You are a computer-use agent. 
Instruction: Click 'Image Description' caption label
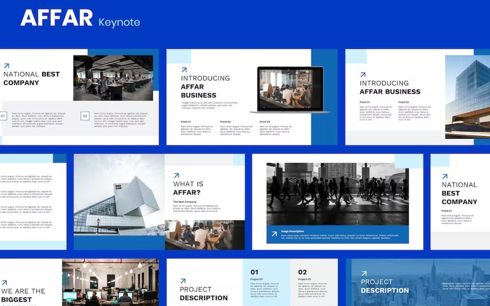(x=292, y=231)
